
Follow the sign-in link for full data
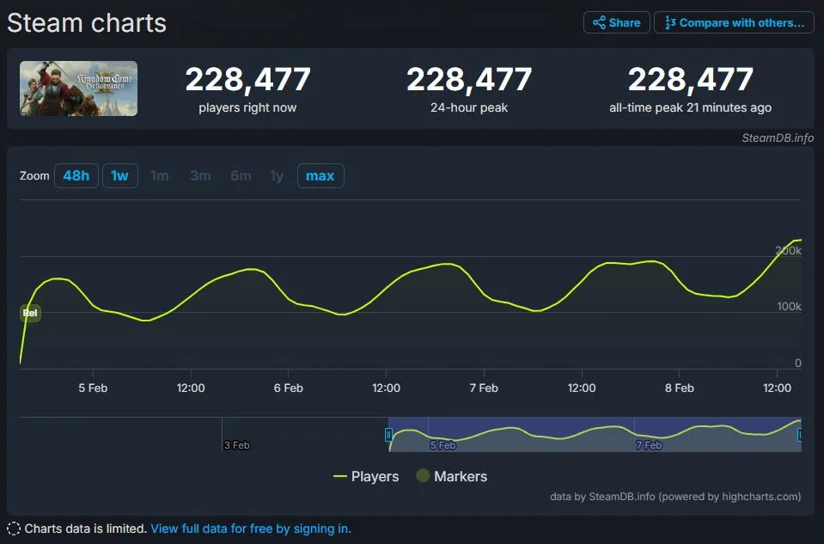pos(251,529)
